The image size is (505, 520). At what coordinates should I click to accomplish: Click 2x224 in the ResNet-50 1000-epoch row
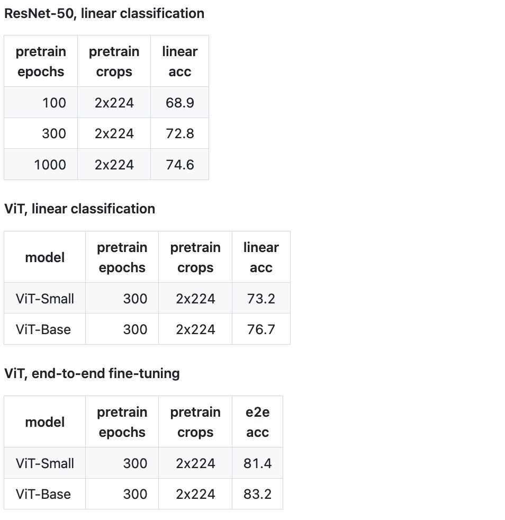coord(114,165)
